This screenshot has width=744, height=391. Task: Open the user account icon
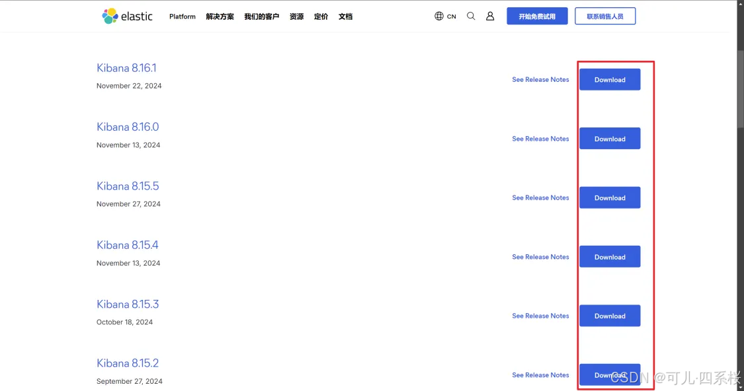click(490, 16)
